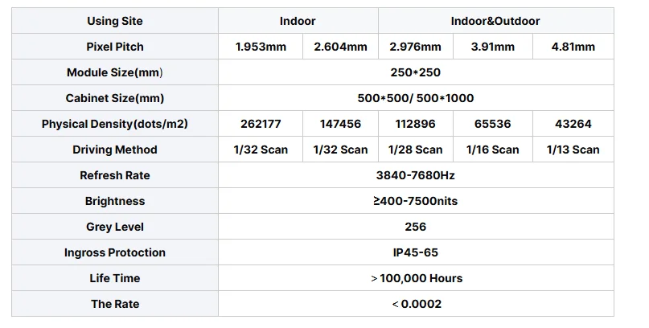
Task: Select the 43264 density cell
Action: pos(573,124)
